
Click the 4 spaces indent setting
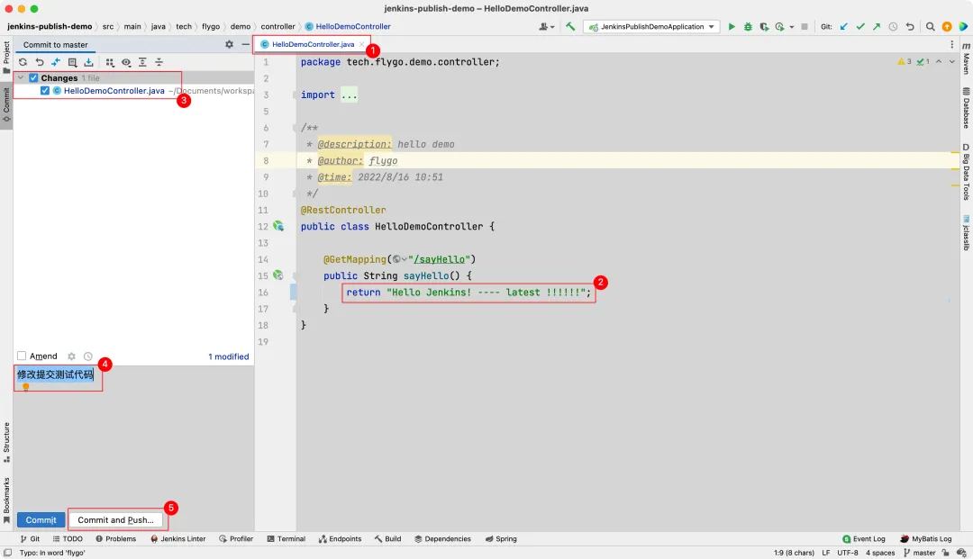point(880,552)
